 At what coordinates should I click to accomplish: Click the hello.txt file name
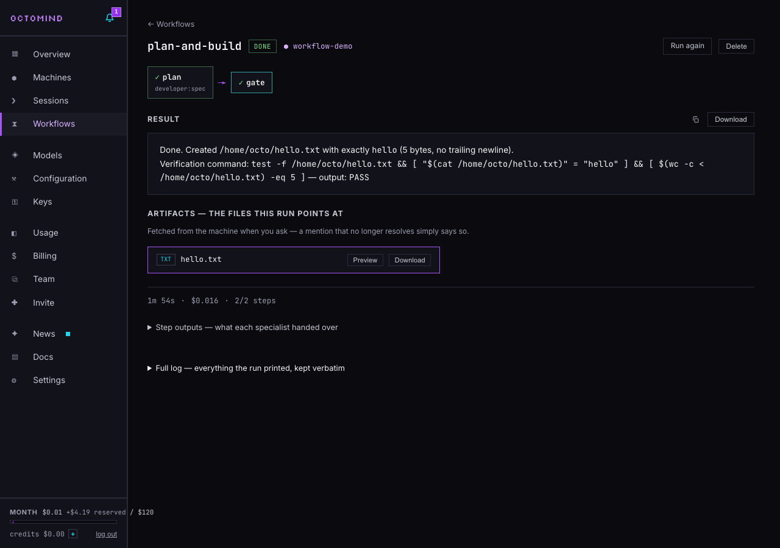click(x=201, y=259)
